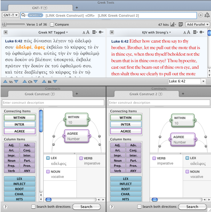Viewport: 211px width, 212px height.
Task: Select the INFLECT item in left construct palette
Action: (19, 184)
